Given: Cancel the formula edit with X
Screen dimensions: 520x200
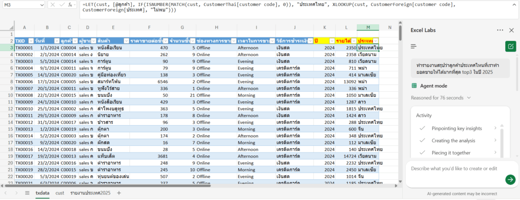Looking at the screenshot, I should 53,5.
